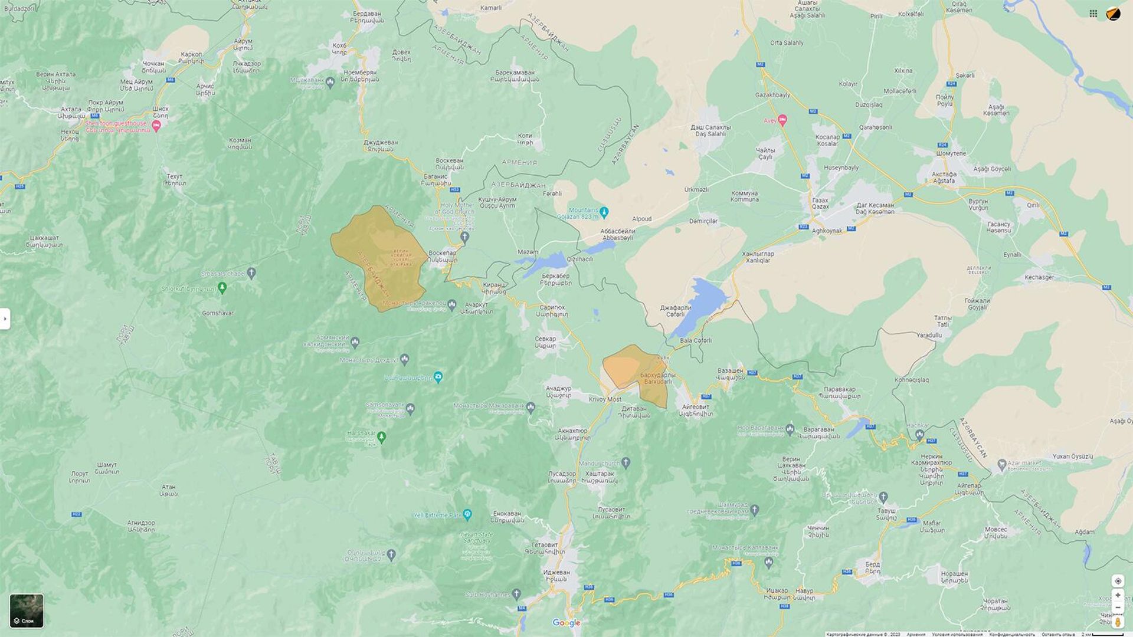This screenshot has height=637, width=1133.
Task: Select the Mshakavank monastery pin
Action: [x=330, y=83]
